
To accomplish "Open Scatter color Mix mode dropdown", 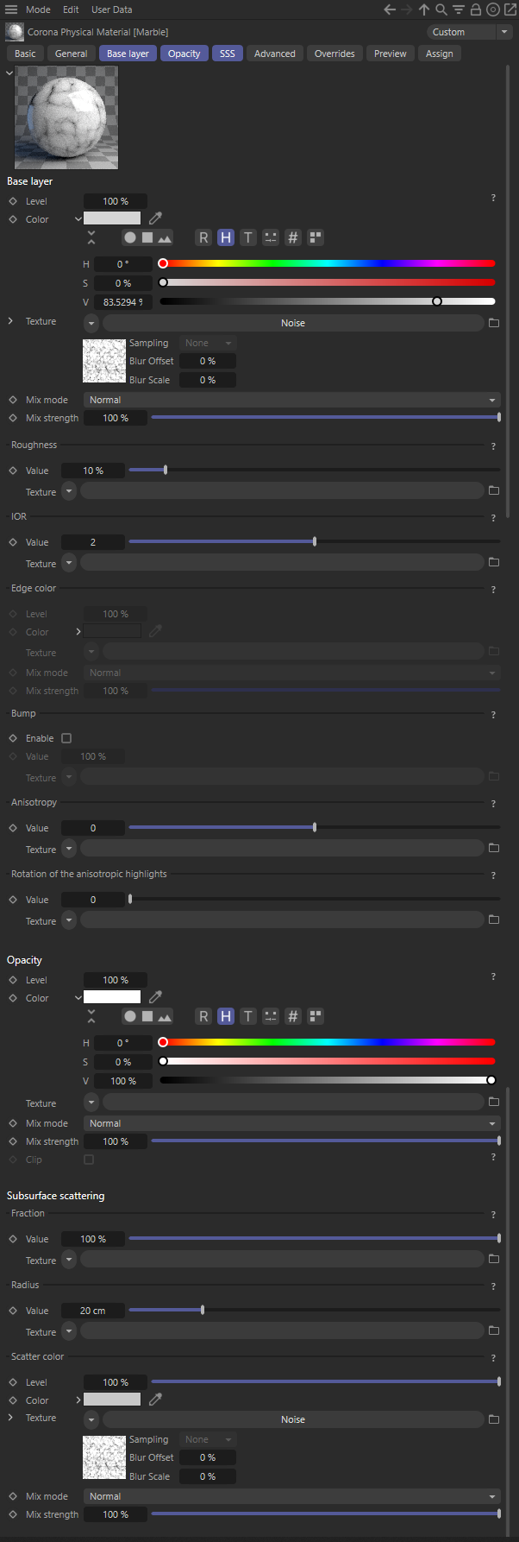I will [x=292, y=1496].
